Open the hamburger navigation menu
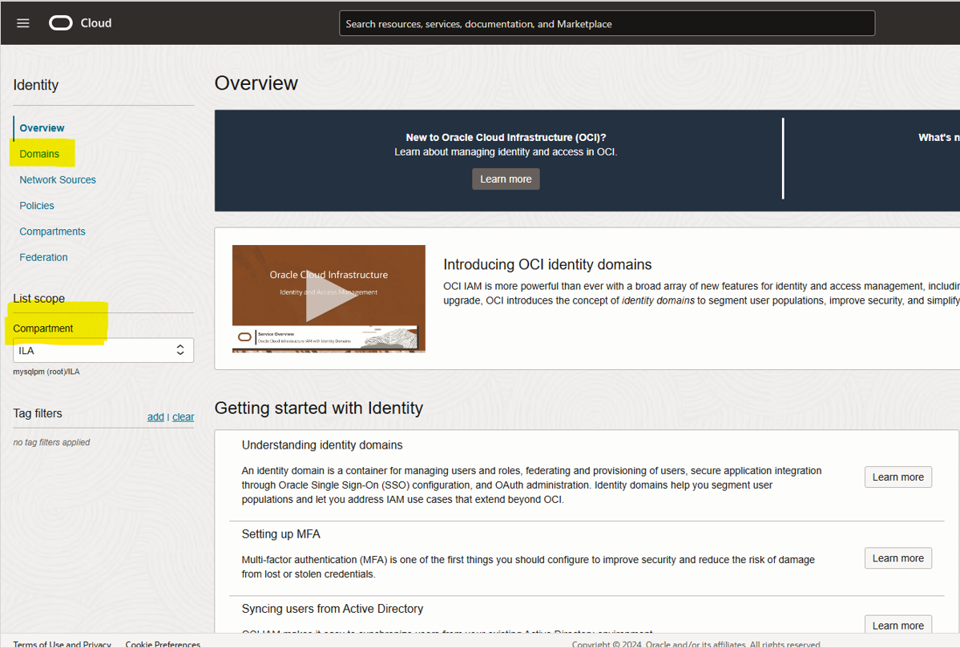The image size is (960, 648). (x=22, y=23)
